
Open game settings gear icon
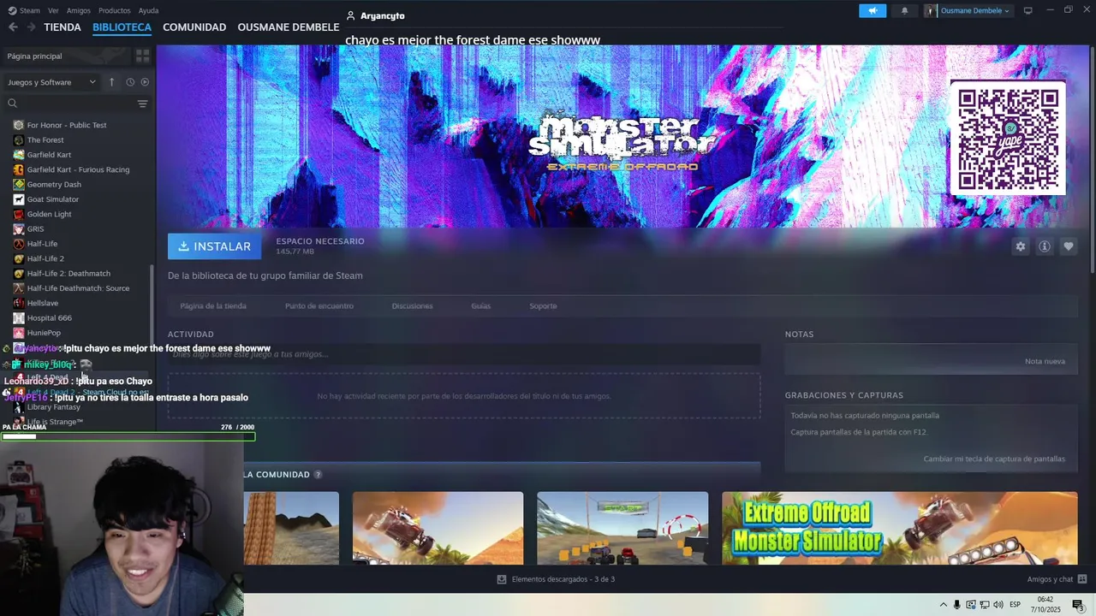point(1020,246)
